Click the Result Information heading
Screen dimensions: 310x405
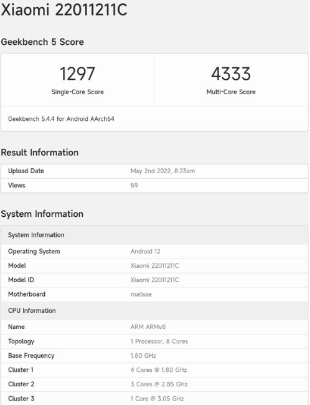(x=40, y=153)
